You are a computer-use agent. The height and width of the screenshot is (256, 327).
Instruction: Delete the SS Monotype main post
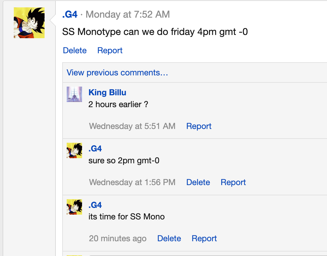tap(75, 50)
